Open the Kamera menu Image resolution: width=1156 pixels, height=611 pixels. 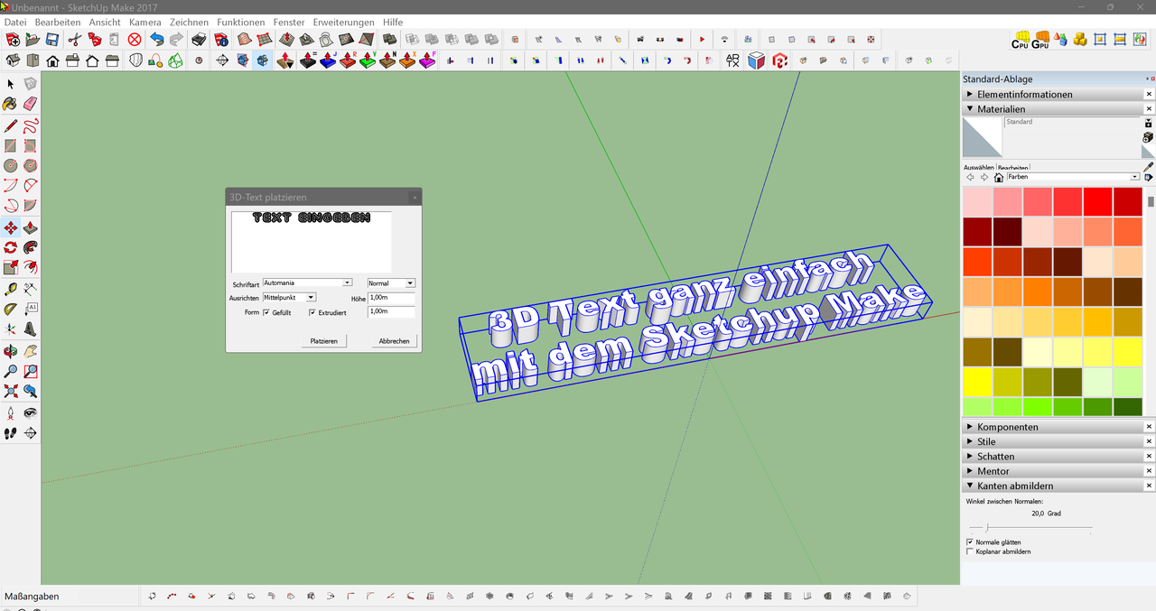(144, 22)
